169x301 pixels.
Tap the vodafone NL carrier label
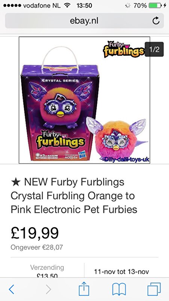point(42,6)
